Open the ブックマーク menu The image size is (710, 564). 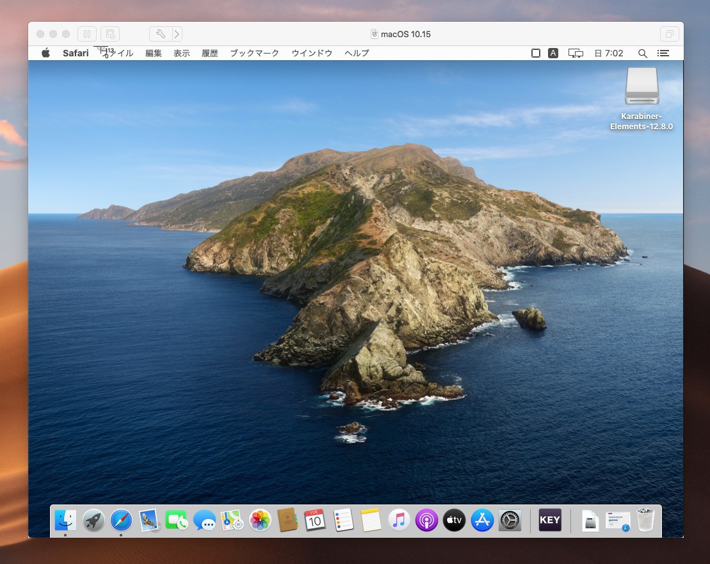tap(254, 53)
